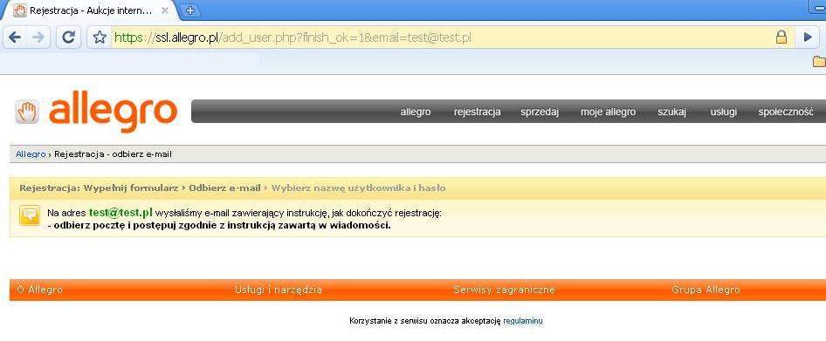
Task: Select the Rejestracja browser tab
Action: 90,10
